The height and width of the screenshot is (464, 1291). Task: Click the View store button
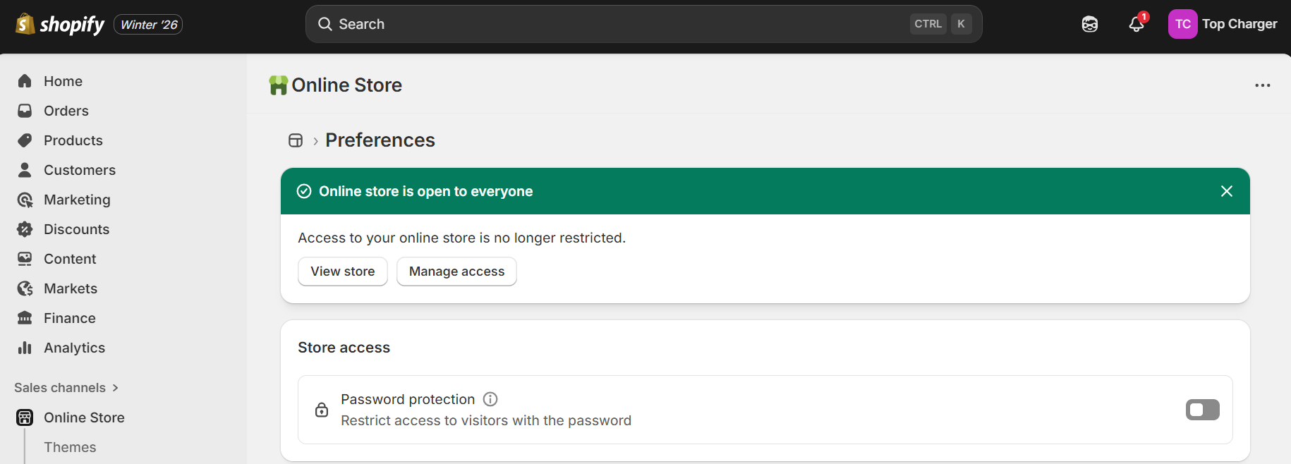(x=343, y=271)
